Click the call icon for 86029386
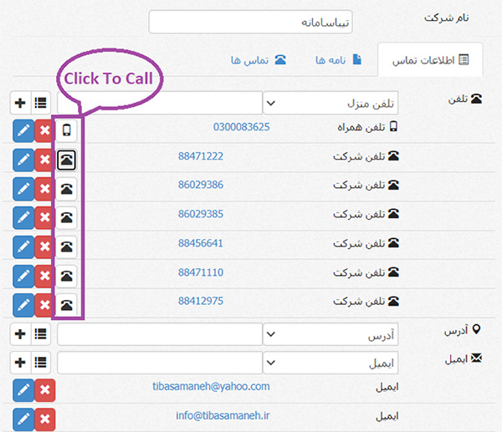The height and width of the screenshot is (432, 502). [67, 189]
